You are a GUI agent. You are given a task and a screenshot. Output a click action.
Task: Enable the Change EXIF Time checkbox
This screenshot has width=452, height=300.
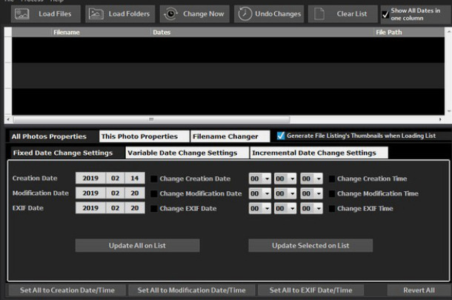[x=331, y=208]
